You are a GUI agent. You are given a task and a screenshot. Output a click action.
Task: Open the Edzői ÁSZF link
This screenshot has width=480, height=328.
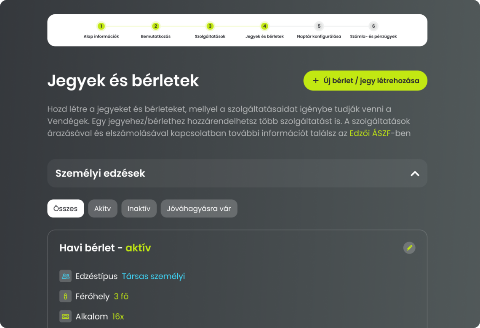tap(370, 132)
